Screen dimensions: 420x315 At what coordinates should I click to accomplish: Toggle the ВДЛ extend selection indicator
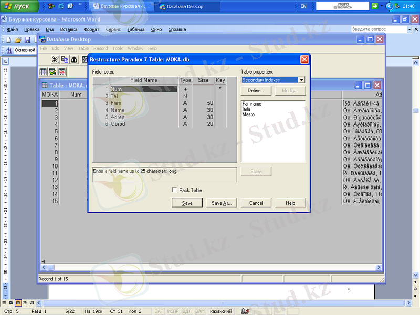click(187, 311)
